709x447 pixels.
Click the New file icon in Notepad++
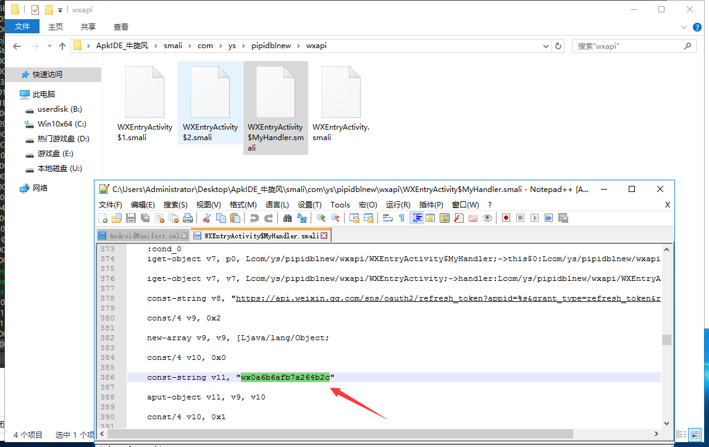103,218
